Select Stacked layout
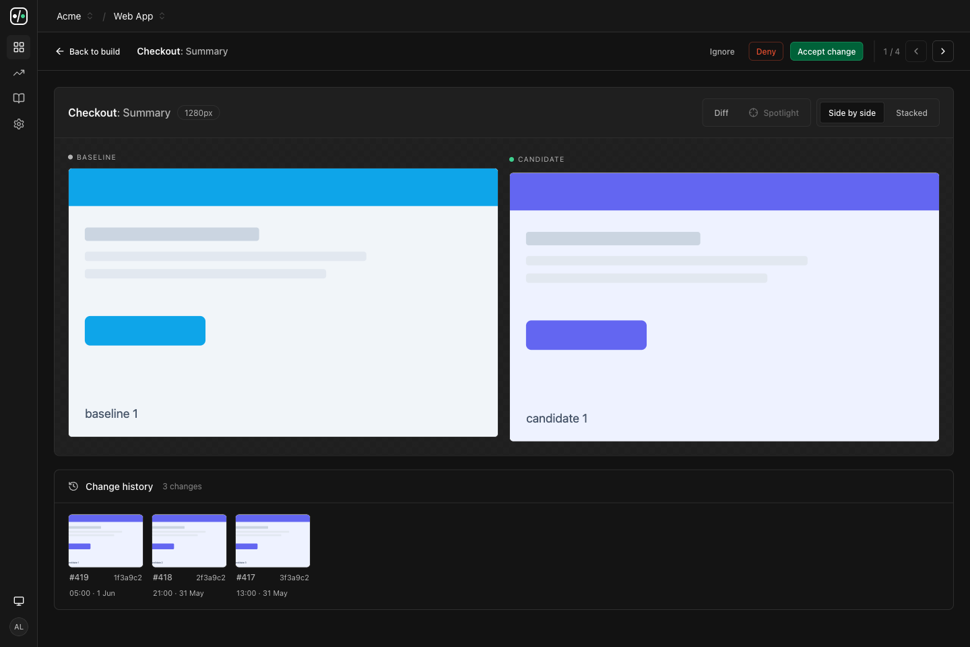The image size is (970, 647). 911,113
